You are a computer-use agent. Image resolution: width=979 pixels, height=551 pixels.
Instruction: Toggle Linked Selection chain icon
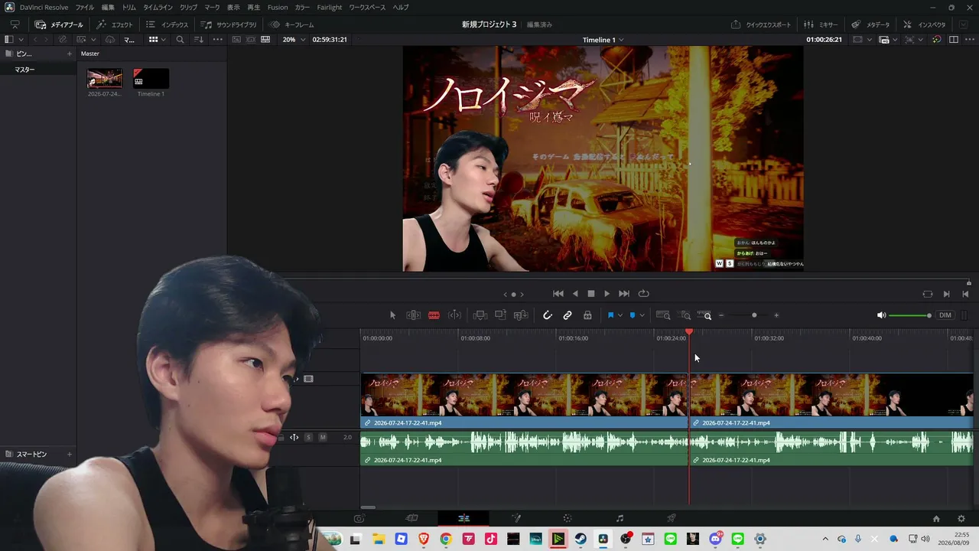point(568,315)
